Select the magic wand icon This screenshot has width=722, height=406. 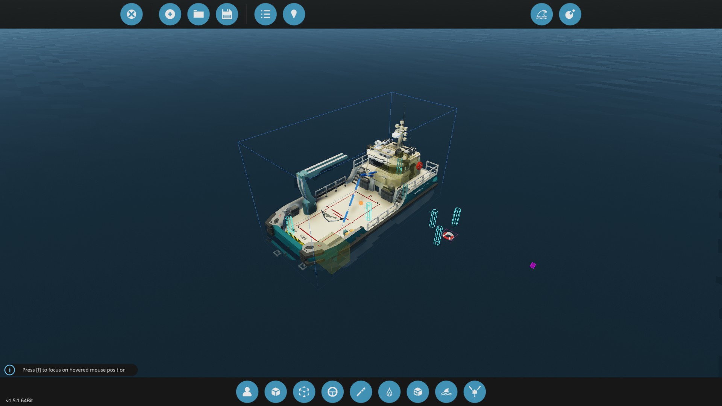[x=361, y=392]
